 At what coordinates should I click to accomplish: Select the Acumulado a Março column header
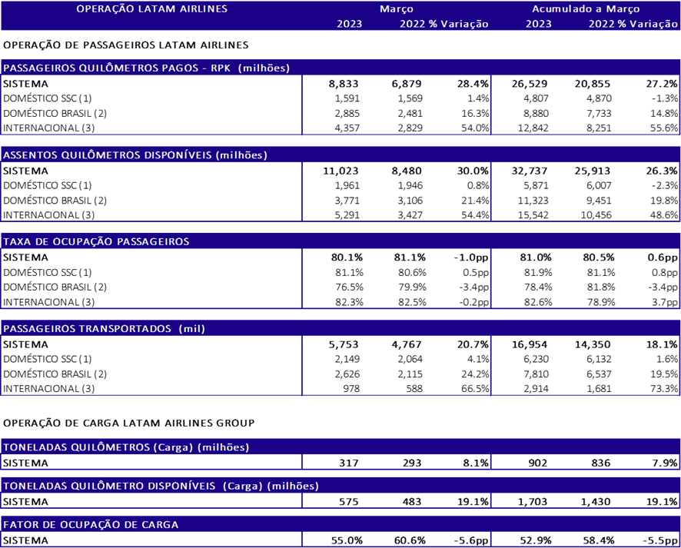(585, 9)
